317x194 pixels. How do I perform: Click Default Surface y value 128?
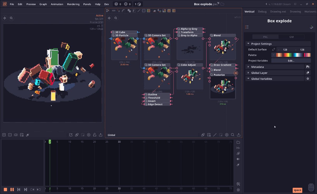[x=302, y=49]
